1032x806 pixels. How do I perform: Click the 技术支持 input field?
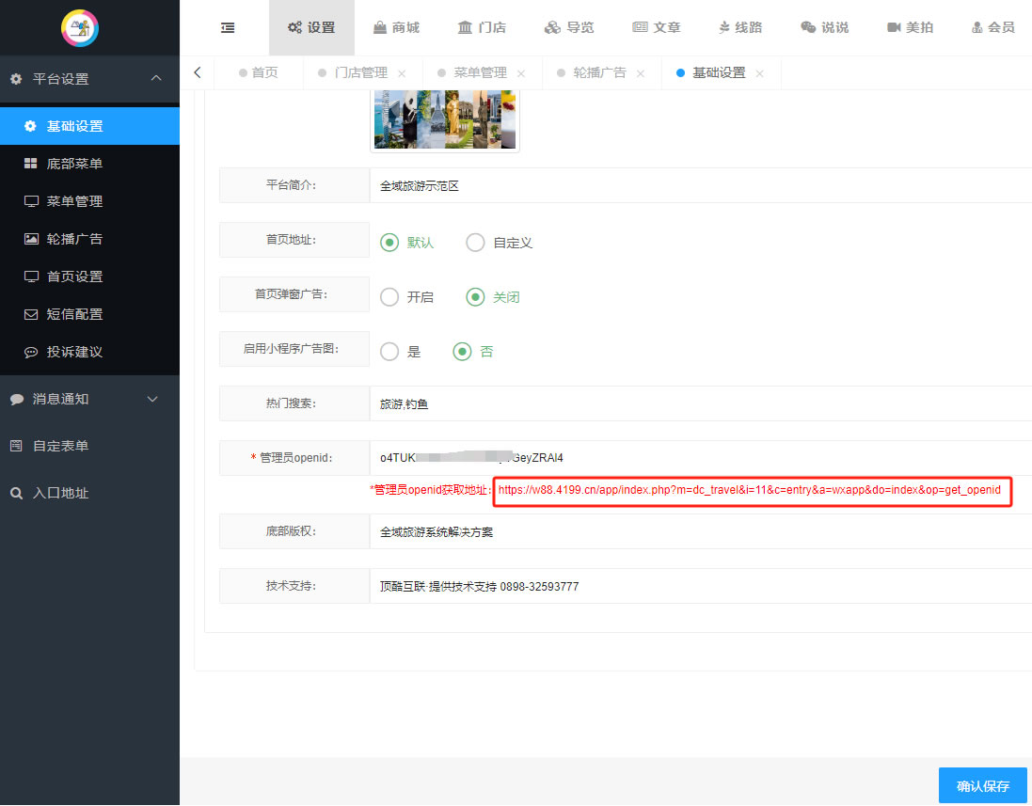pos(701,586)
